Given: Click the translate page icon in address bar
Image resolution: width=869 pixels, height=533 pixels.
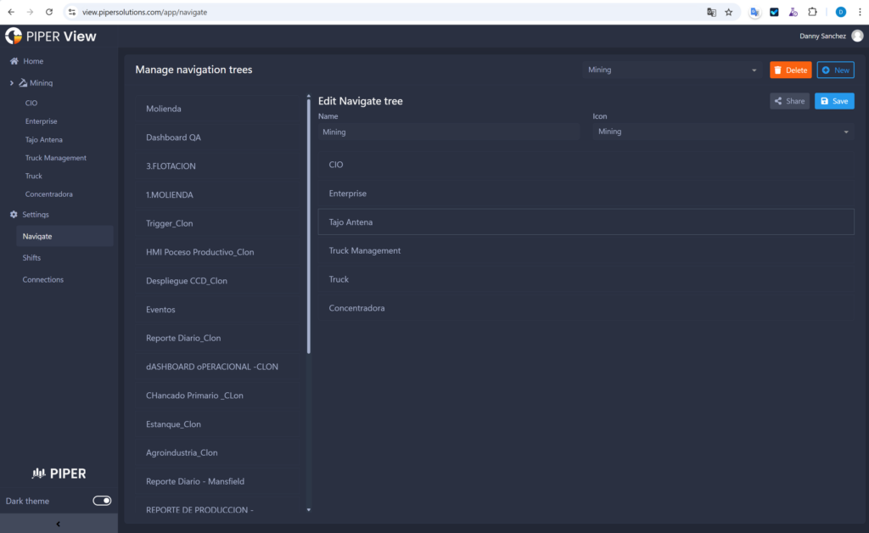Looking at the screenshot, I should 711,13.
